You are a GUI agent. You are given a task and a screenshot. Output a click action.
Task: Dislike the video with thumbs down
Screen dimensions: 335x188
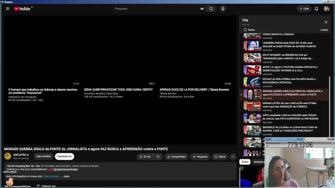(x=158, y=157)
